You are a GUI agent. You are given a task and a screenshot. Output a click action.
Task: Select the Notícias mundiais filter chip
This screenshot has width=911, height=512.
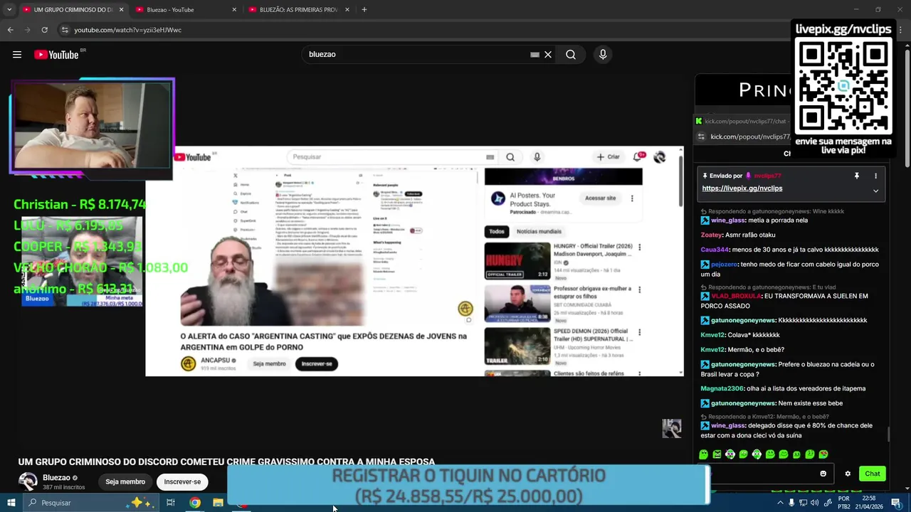click(539, 231)
